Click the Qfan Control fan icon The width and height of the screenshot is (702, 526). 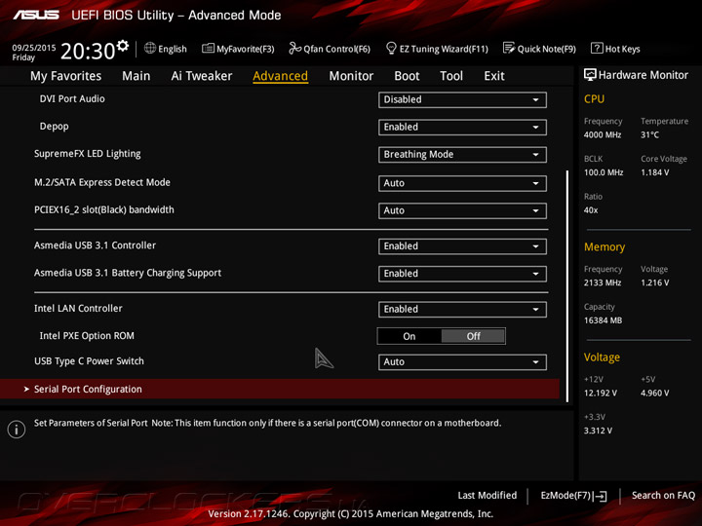click(294, 48)
